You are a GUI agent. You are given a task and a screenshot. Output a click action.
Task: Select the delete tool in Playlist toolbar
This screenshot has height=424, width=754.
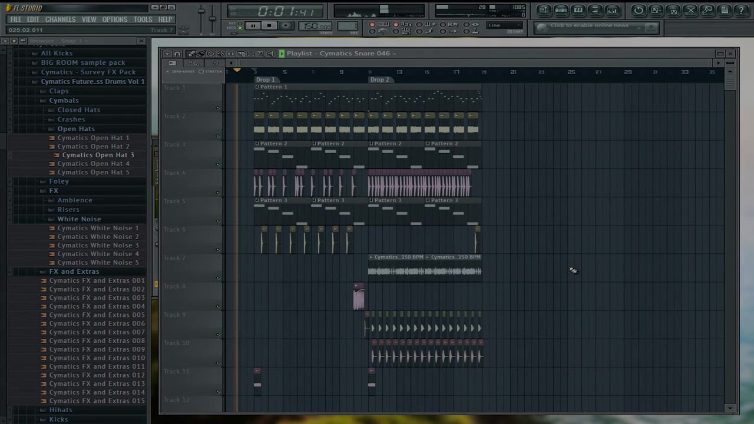[211, 54]
